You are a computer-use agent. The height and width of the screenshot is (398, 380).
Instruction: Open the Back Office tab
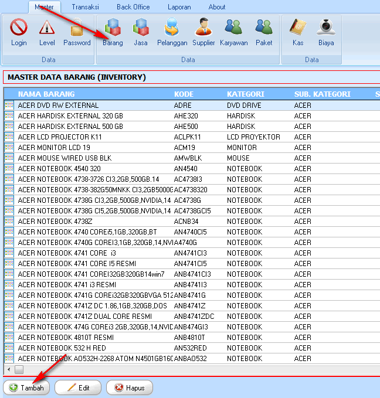133,7
